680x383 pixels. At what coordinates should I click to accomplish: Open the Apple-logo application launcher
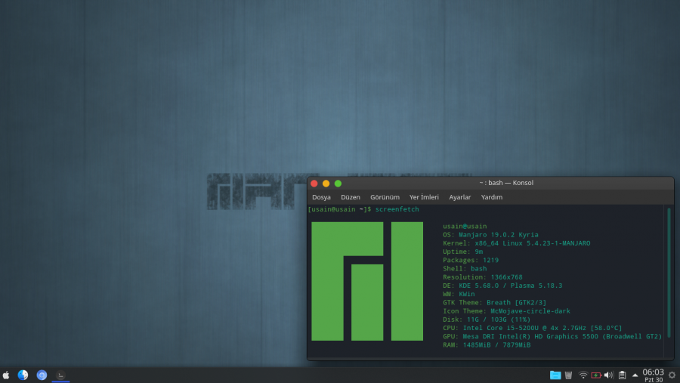(x=6, y=375)
